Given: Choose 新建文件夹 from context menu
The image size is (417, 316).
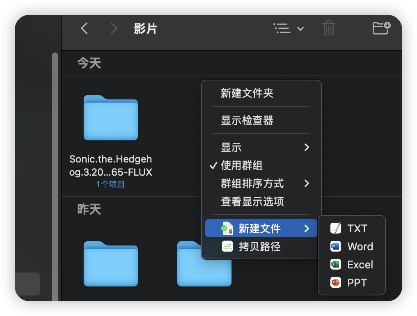Looking at the screenshot, I should (x=247, y=93).
